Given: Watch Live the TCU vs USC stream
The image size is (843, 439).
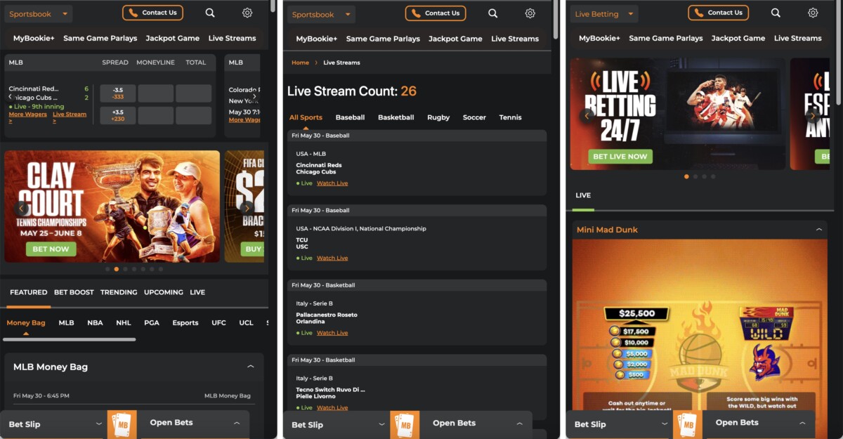Looking at the screenshot, I should click(x=332, y=258).
